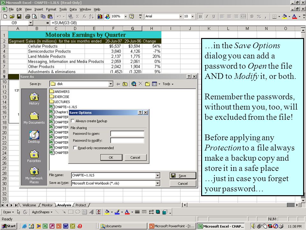The width and height of the screenshot is (306, 230).
Task: Click WordArt icon in Drawing toolbar
Action: click(x=91, y=212)
